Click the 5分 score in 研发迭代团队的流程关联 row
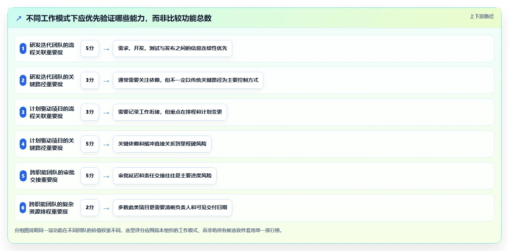The height and width of the screenshot is (251, 509). 90,48
